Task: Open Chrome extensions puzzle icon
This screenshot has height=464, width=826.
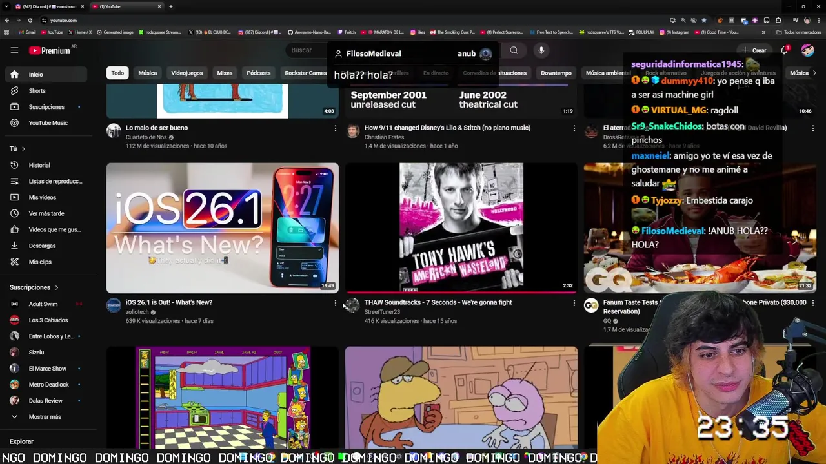Action: [x=778, y=20]
